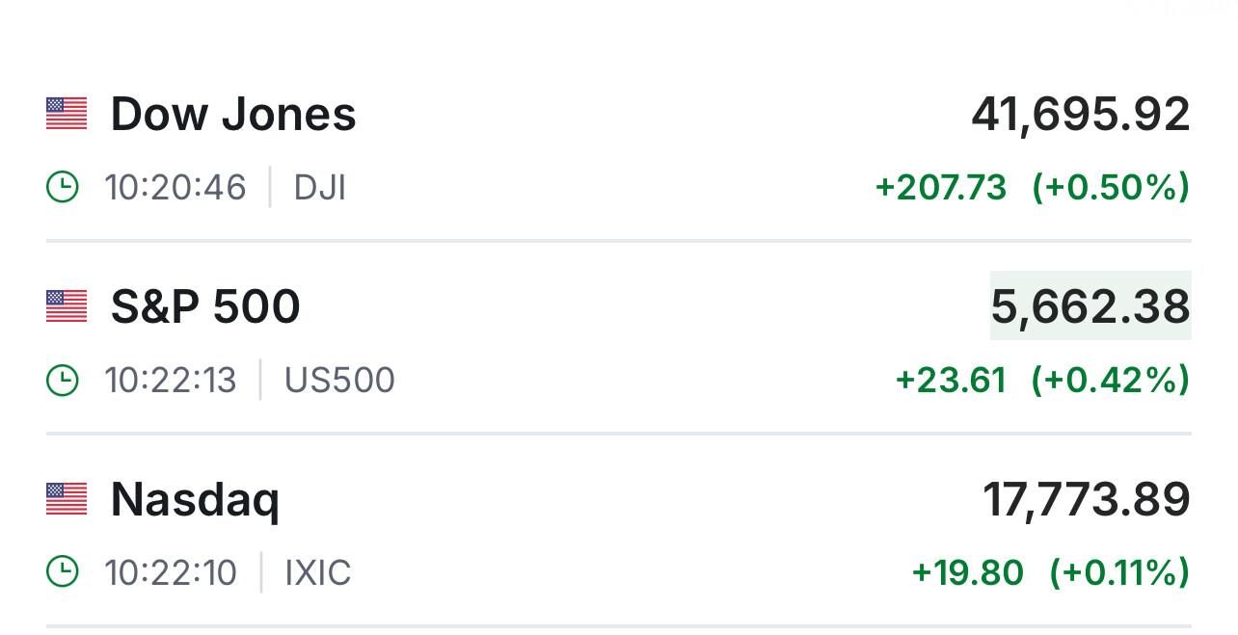1238x635 pixels.
Task: Click the Nasdaq (+0.11%) percent change
Action: (x=1118, y=572)
